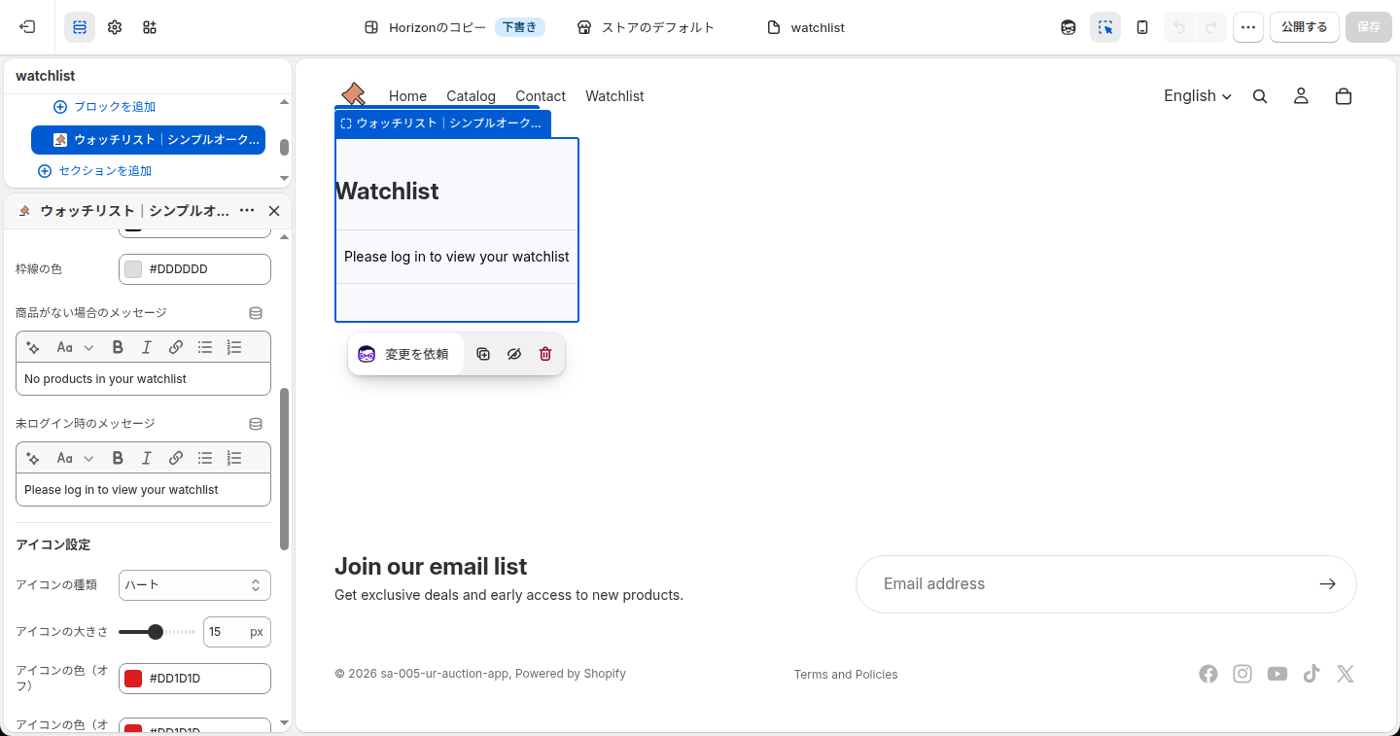Viewport: 1400px width, 736px height.
Task: Toggle bold in 未ログイン時のメッセージ editor
Action: pos(118,458)
